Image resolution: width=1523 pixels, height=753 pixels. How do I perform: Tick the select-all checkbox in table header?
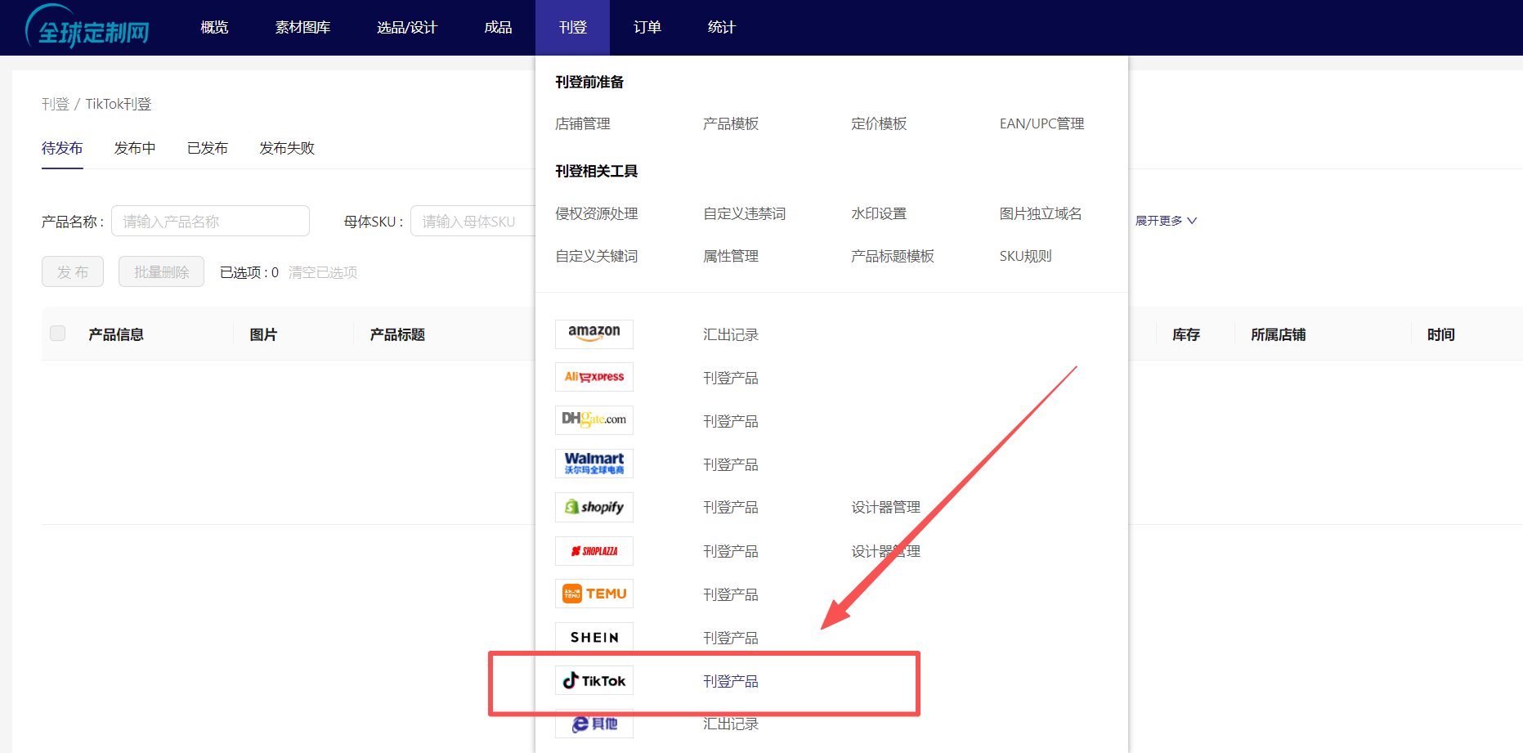point(58,334)
